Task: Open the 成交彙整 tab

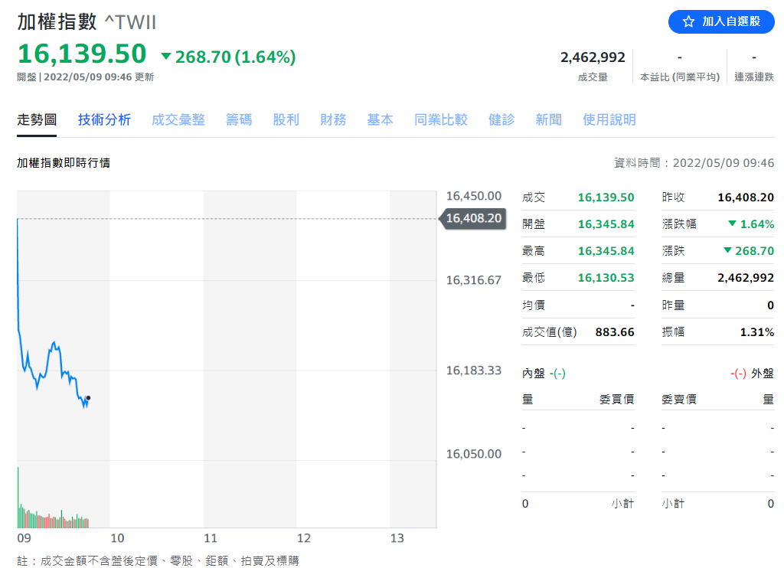Action: click(x=178, y=119)
